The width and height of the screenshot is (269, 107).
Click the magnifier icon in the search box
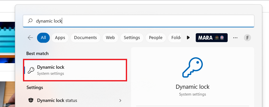pyautogui.click(x=30, y=21)
